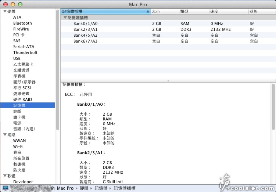The height and width of the screenshot is (192, 276).
Task: Click the details pane vertical scrollbar
Action: pos(273,110)
